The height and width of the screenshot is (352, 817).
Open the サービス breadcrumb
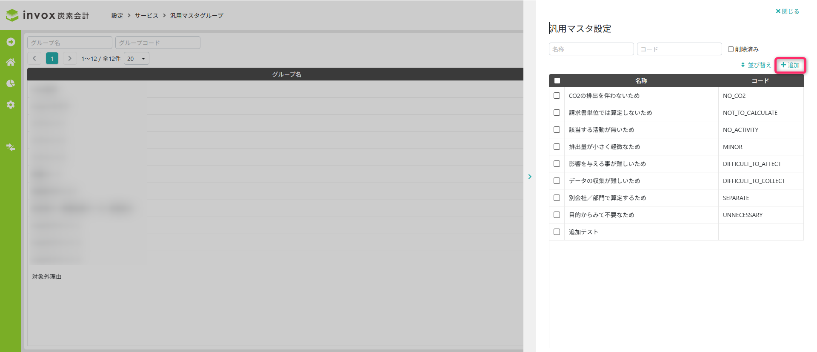point(146,15)
